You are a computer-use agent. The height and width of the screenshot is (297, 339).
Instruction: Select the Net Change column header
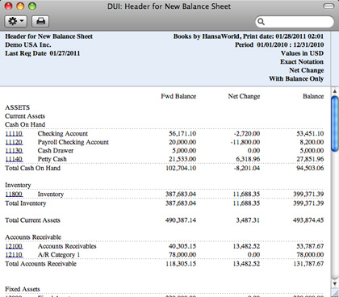tap(244, 96)
